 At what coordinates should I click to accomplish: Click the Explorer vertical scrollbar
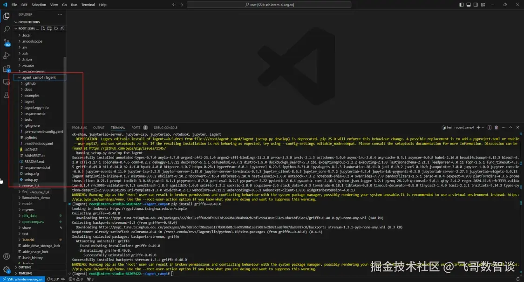pos(65,129)
